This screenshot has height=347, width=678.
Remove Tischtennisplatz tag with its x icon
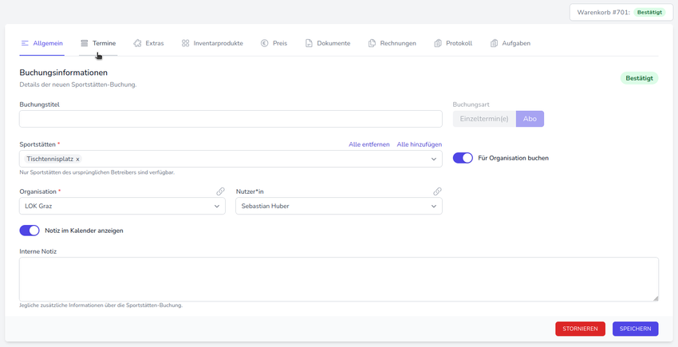[x=77, y=160]
